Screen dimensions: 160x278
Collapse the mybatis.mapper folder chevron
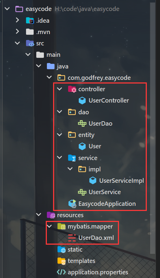coord(49,226)
